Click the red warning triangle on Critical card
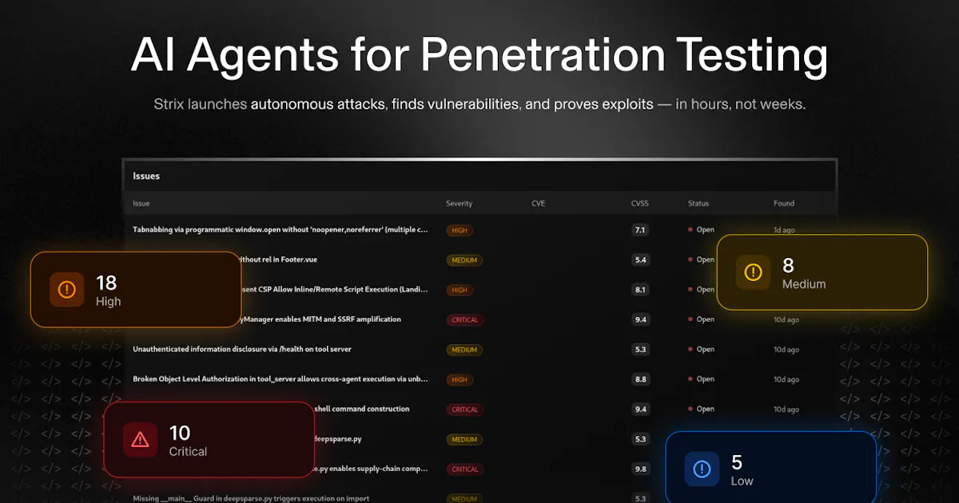Screen dimensions: 959x503 [x=141, y=439]
